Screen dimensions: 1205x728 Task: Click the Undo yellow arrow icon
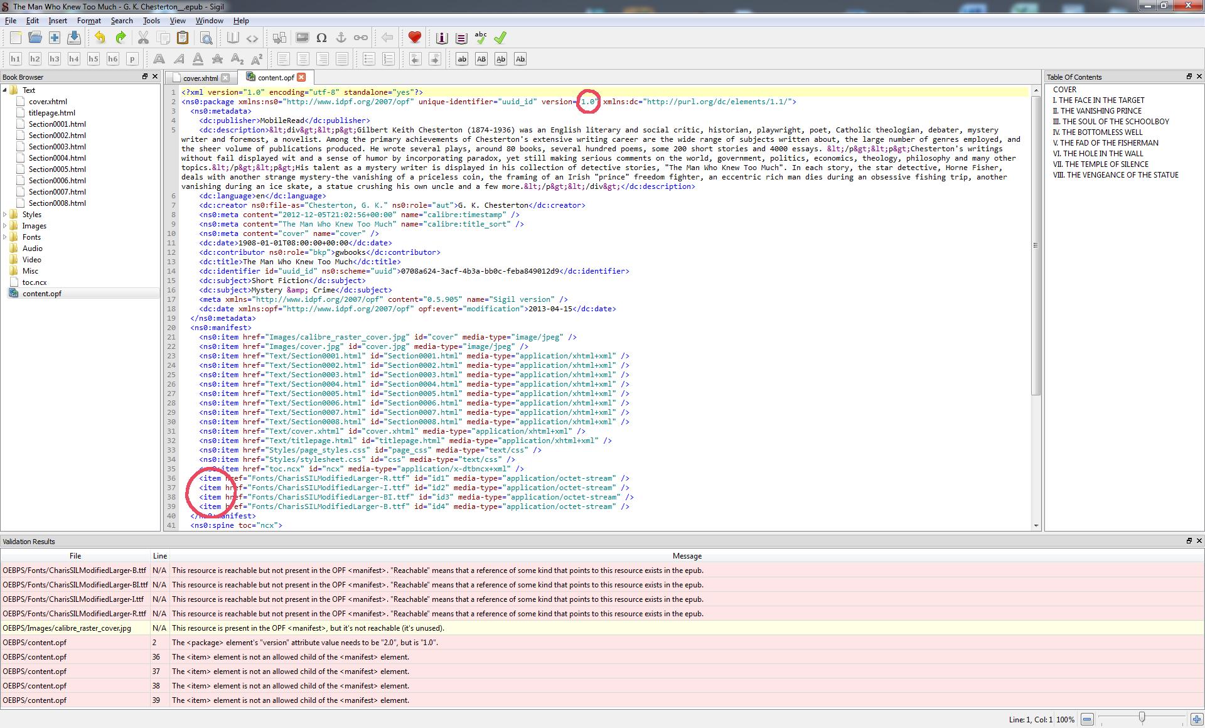100,38
